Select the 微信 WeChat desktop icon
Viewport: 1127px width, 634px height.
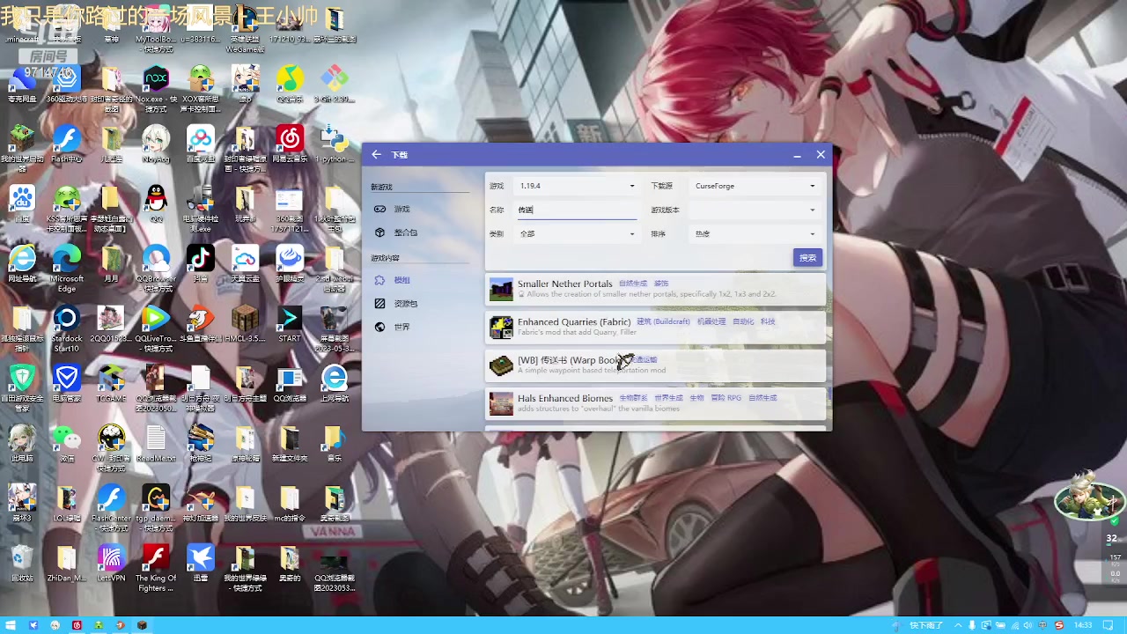[67, 445]
